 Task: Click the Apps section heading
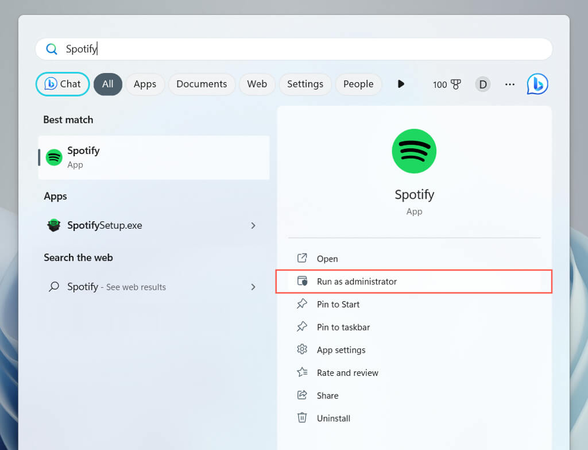click(55, 197)
